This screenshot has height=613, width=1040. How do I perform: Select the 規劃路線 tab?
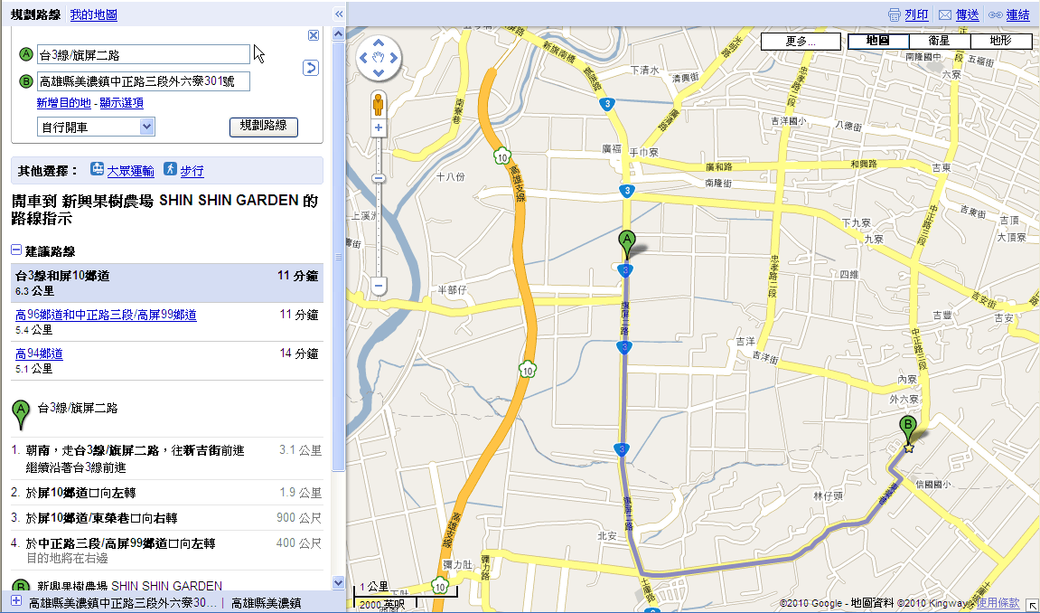[x=36, y=14]
